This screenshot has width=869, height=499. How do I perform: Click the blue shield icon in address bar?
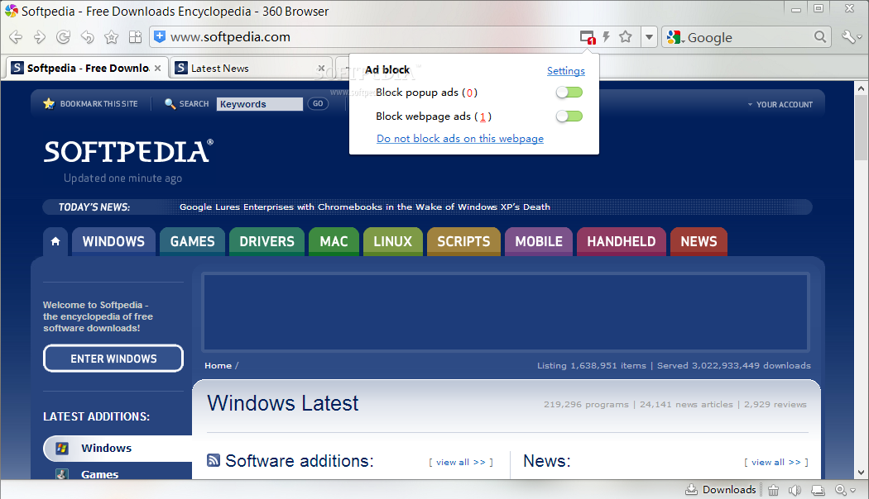pos(160,36)
